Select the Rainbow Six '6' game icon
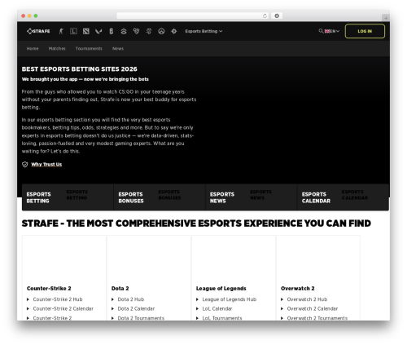Viewport: 407px width, 345px height. (112, 31)
